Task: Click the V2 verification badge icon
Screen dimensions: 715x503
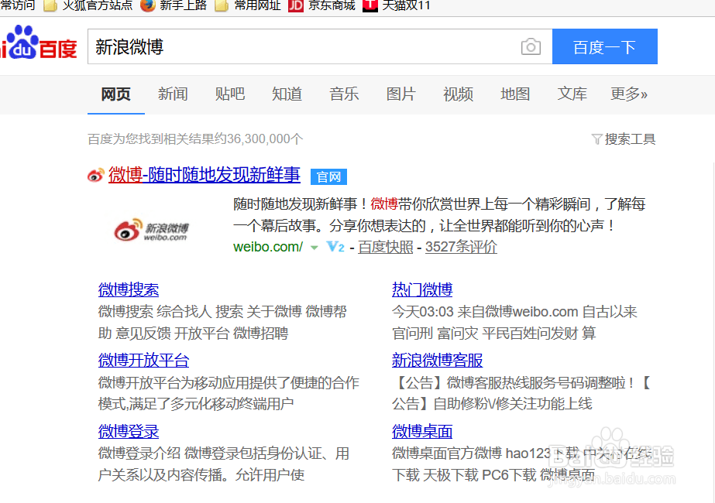Action: click(x=335, y=249)
